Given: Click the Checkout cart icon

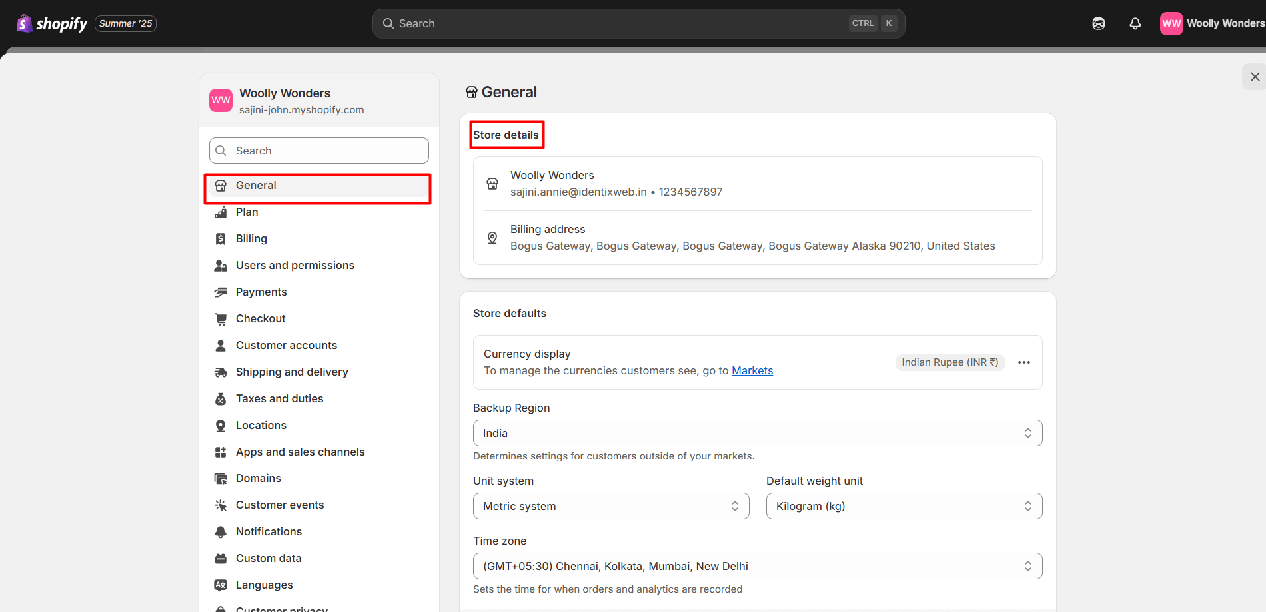Looking at the screenshot, I should pos(221,319).
